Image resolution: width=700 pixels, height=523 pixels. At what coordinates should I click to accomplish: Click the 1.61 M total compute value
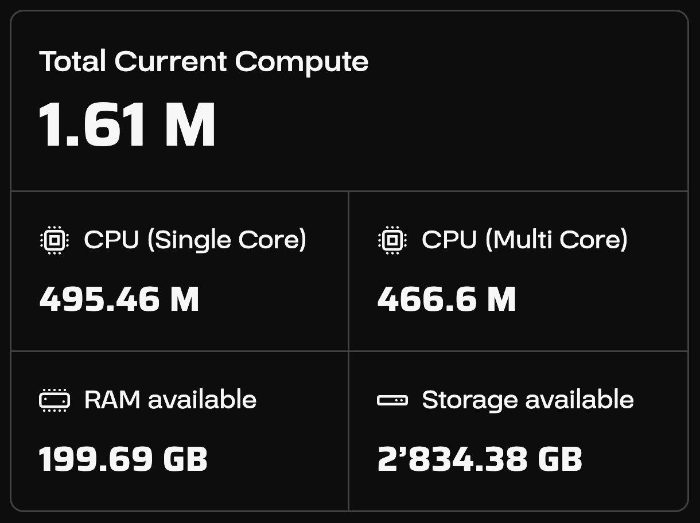pyautogui.click(x=127, y=125)
